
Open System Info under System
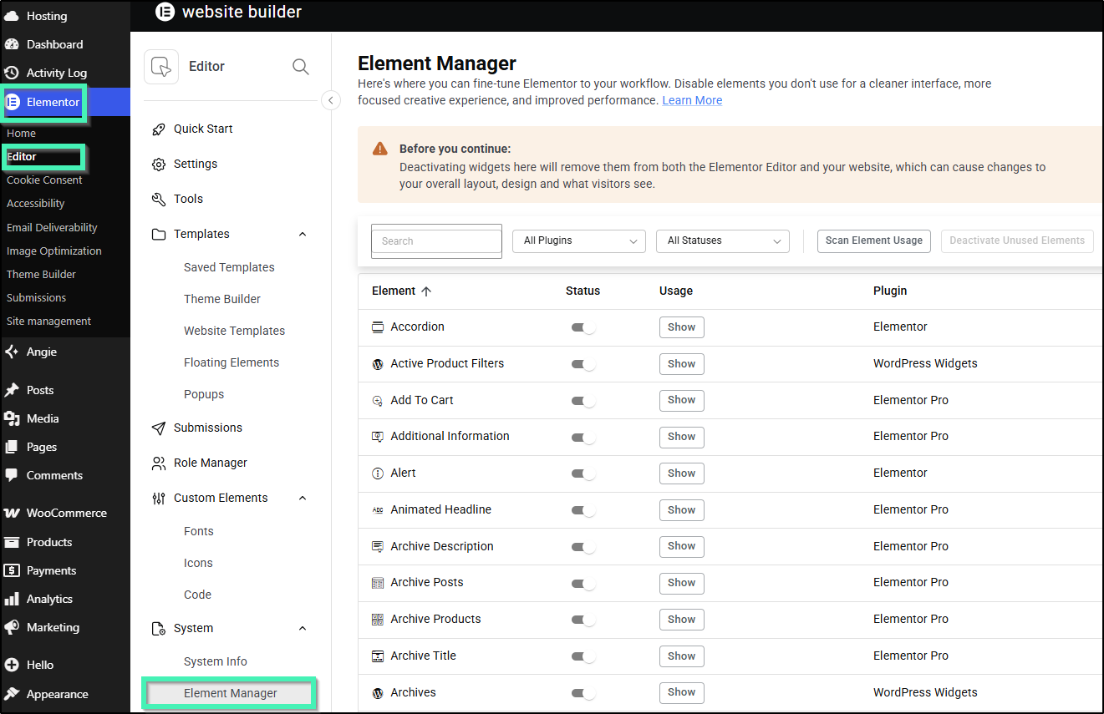click(216, 661)
